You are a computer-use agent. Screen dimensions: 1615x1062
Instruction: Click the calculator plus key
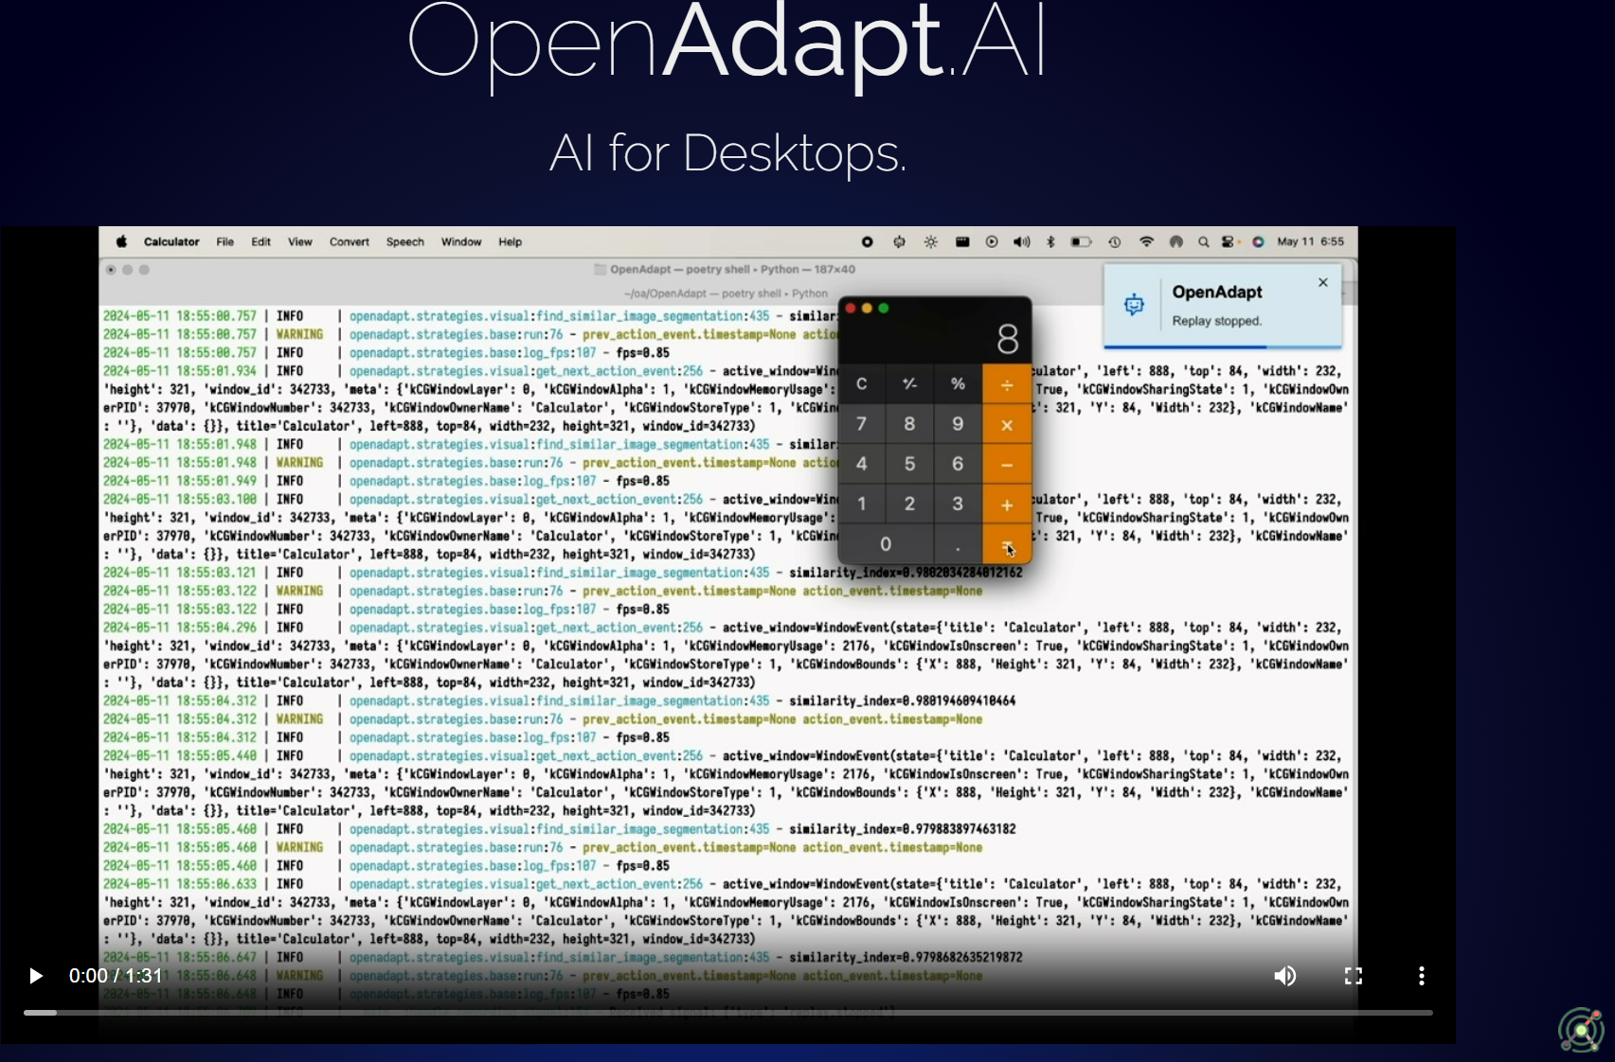coord(1007,504)
